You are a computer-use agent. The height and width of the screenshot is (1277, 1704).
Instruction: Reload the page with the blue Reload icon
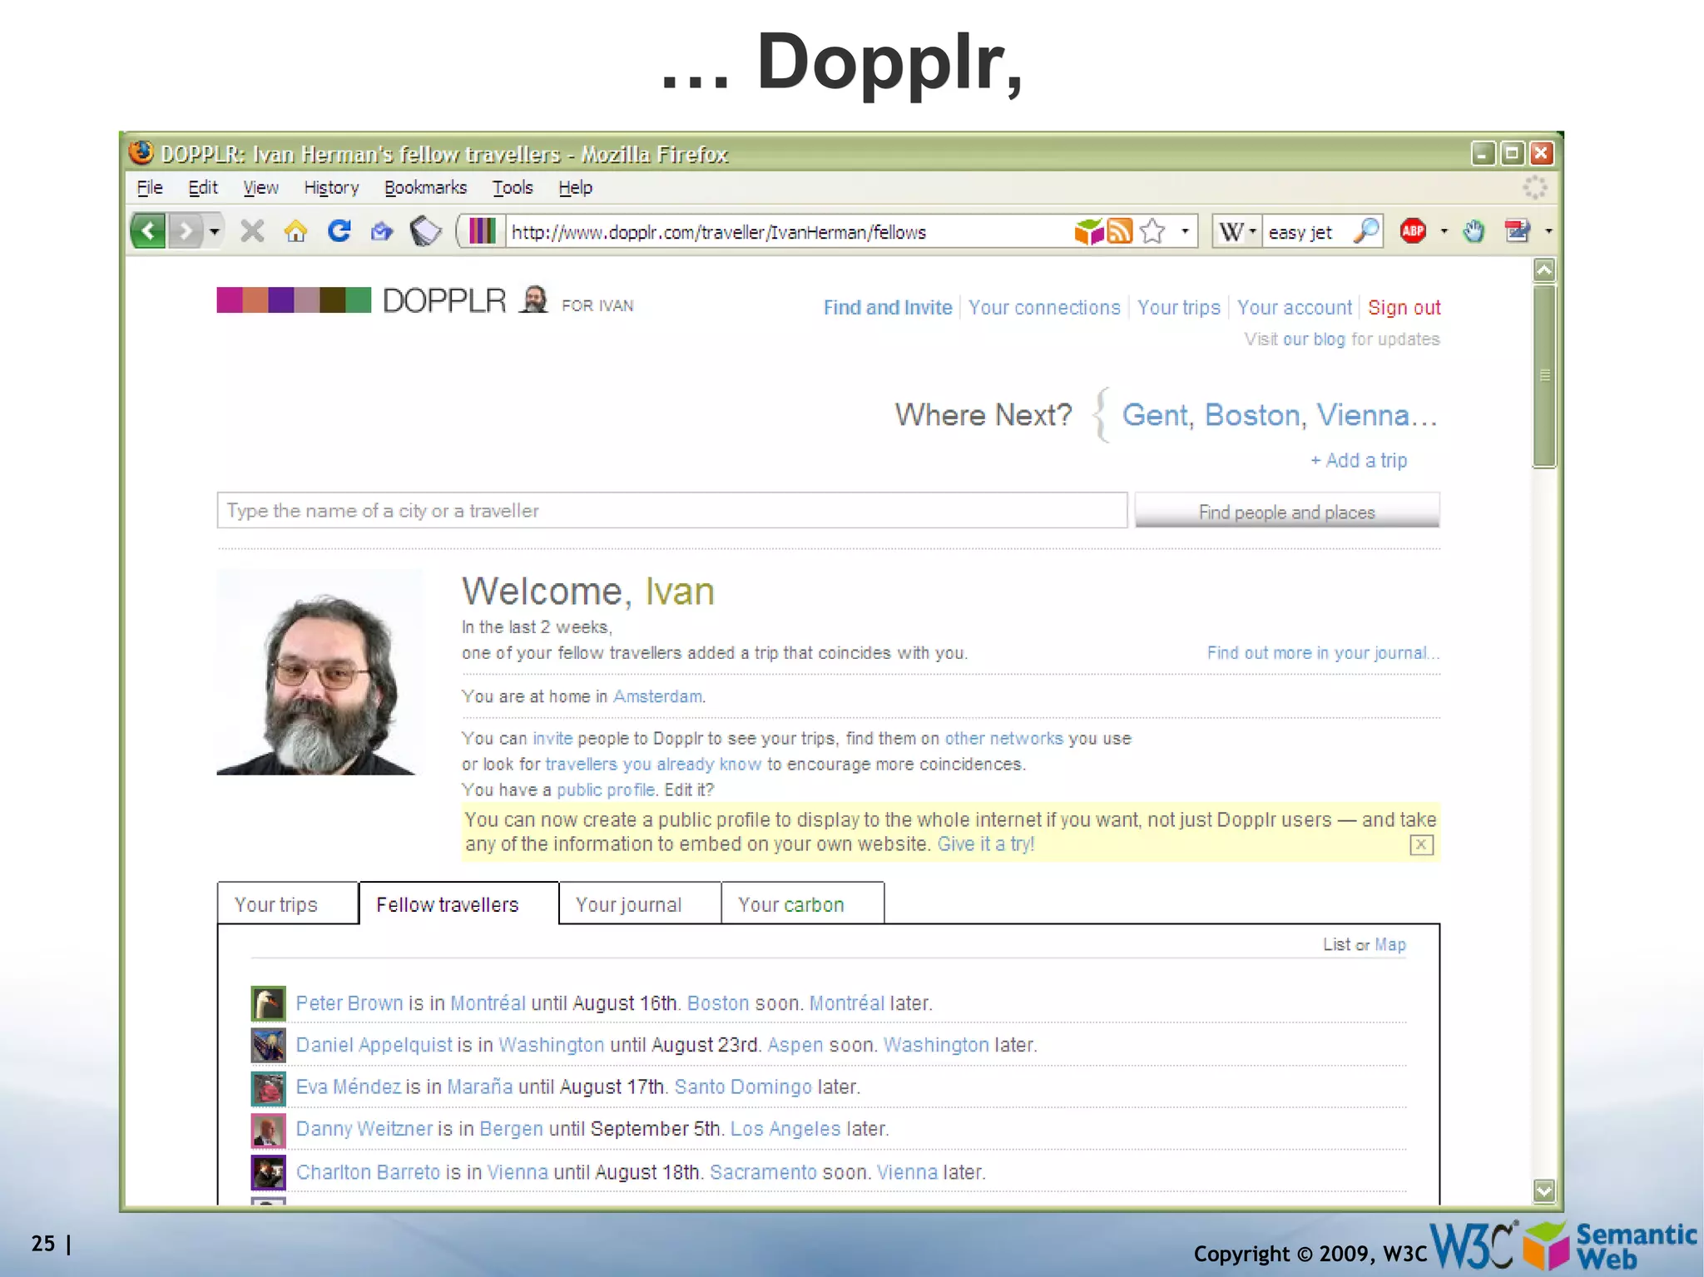tap(339, 230)
